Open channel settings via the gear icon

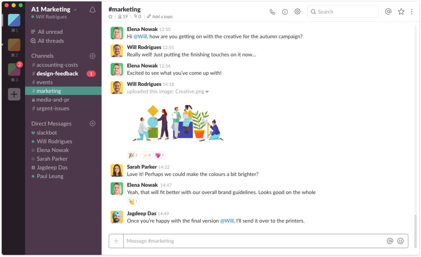coord(297,12)
